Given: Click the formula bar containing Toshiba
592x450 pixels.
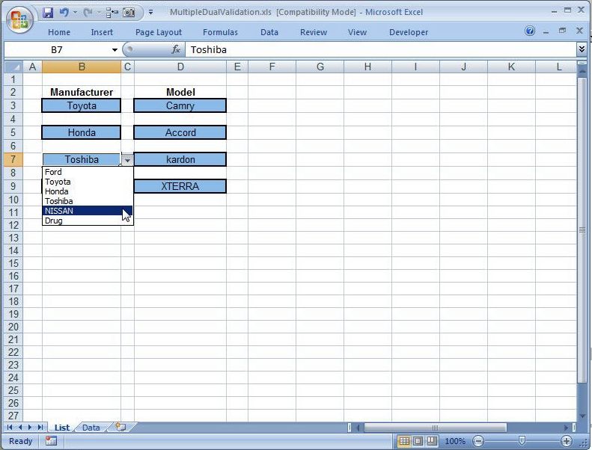Looking at the screenshot, I should coord(380,50).
